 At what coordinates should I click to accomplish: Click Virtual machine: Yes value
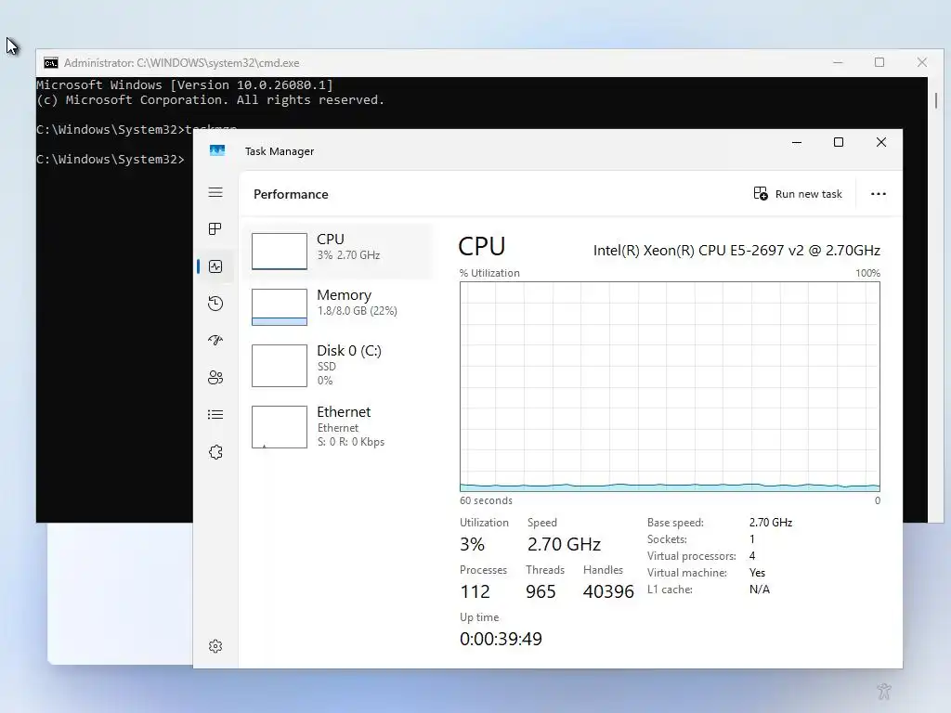757,572
